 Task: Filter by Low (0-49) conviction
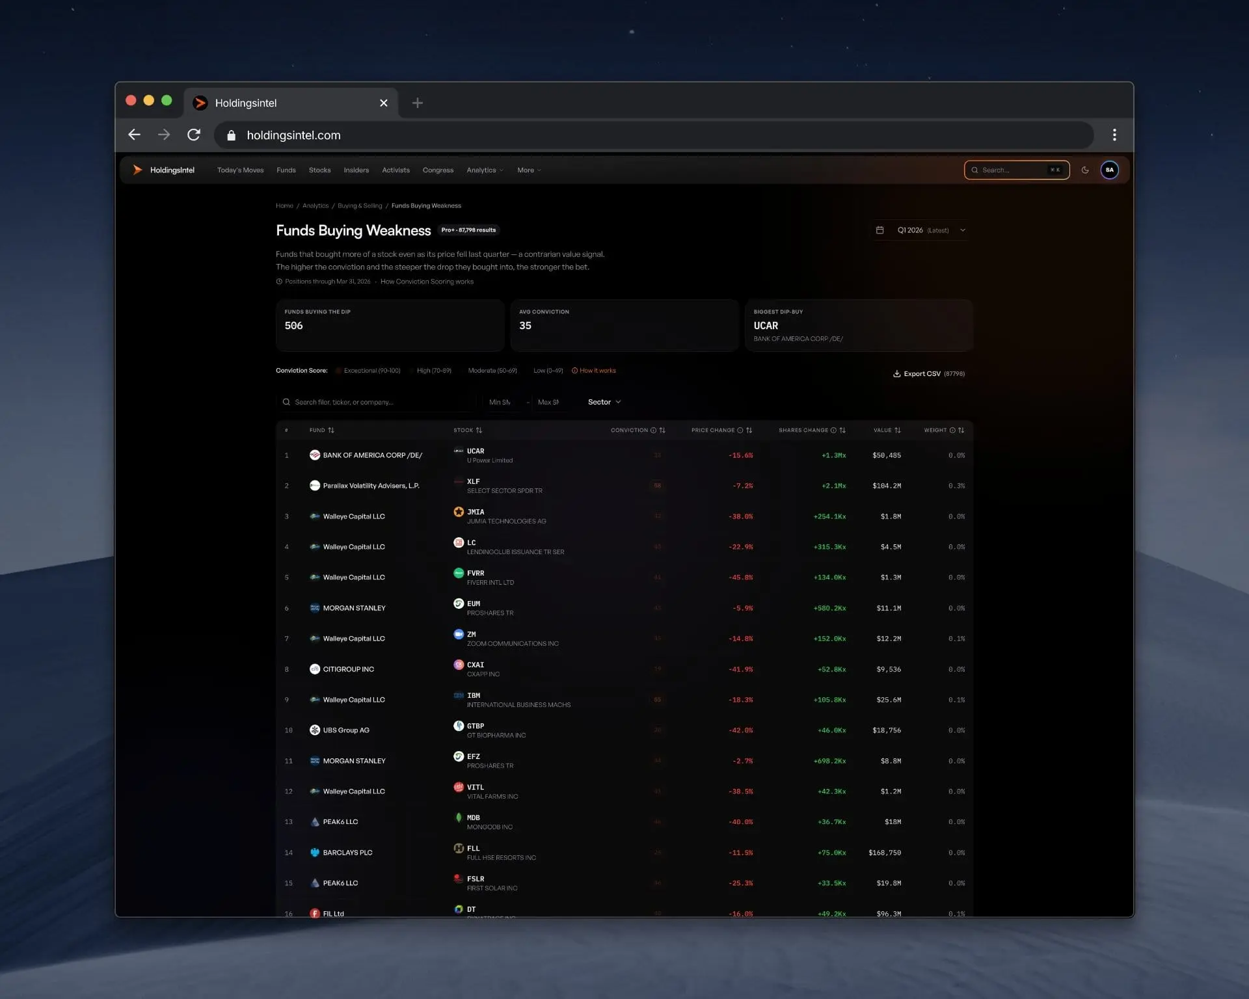548,371
